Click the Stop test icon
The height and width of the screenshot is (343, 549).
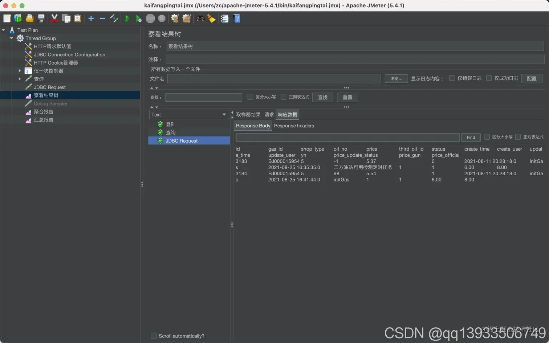point(150,19)
